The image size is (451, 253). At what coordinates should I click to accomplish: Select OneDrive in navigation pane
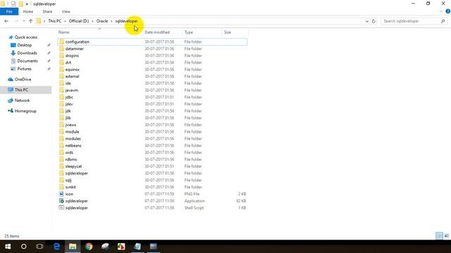[x=23, y=79]
